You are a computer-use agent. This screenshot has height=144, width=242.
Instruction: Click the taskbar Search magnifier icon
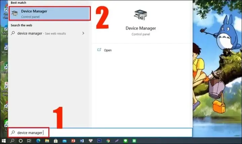click(12, 141)
